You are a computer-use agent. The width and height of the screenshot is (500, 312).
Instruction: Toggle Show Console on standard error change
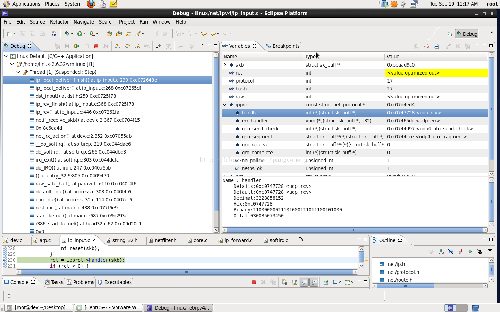pos(314,282)
